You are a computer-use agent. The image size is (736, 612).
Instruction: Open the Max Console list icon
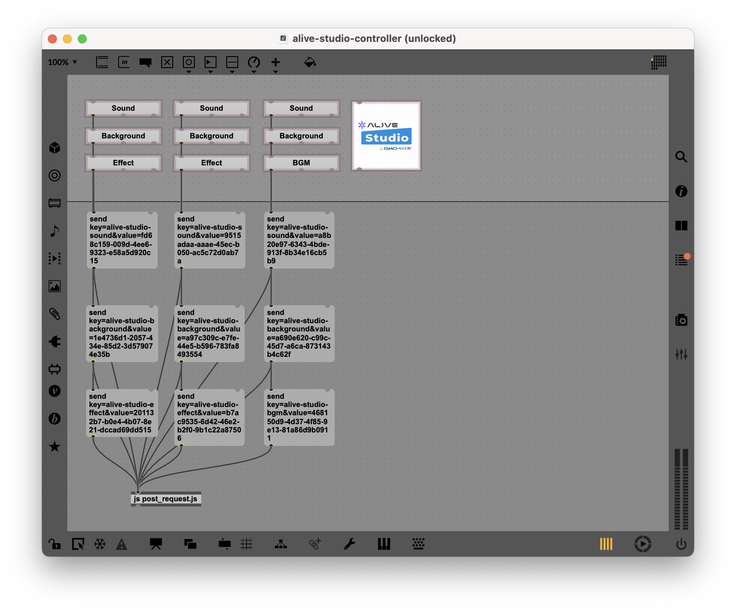point(681,260)
